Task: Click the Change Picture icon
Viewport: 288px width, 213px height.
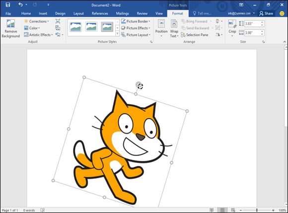Action: (x=58, y=28)
